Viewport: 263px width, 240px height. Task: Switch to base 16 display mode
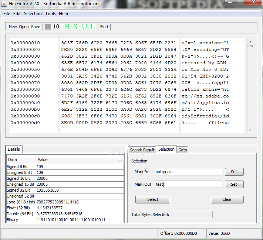pyautogui.click(x=48, y=27)
